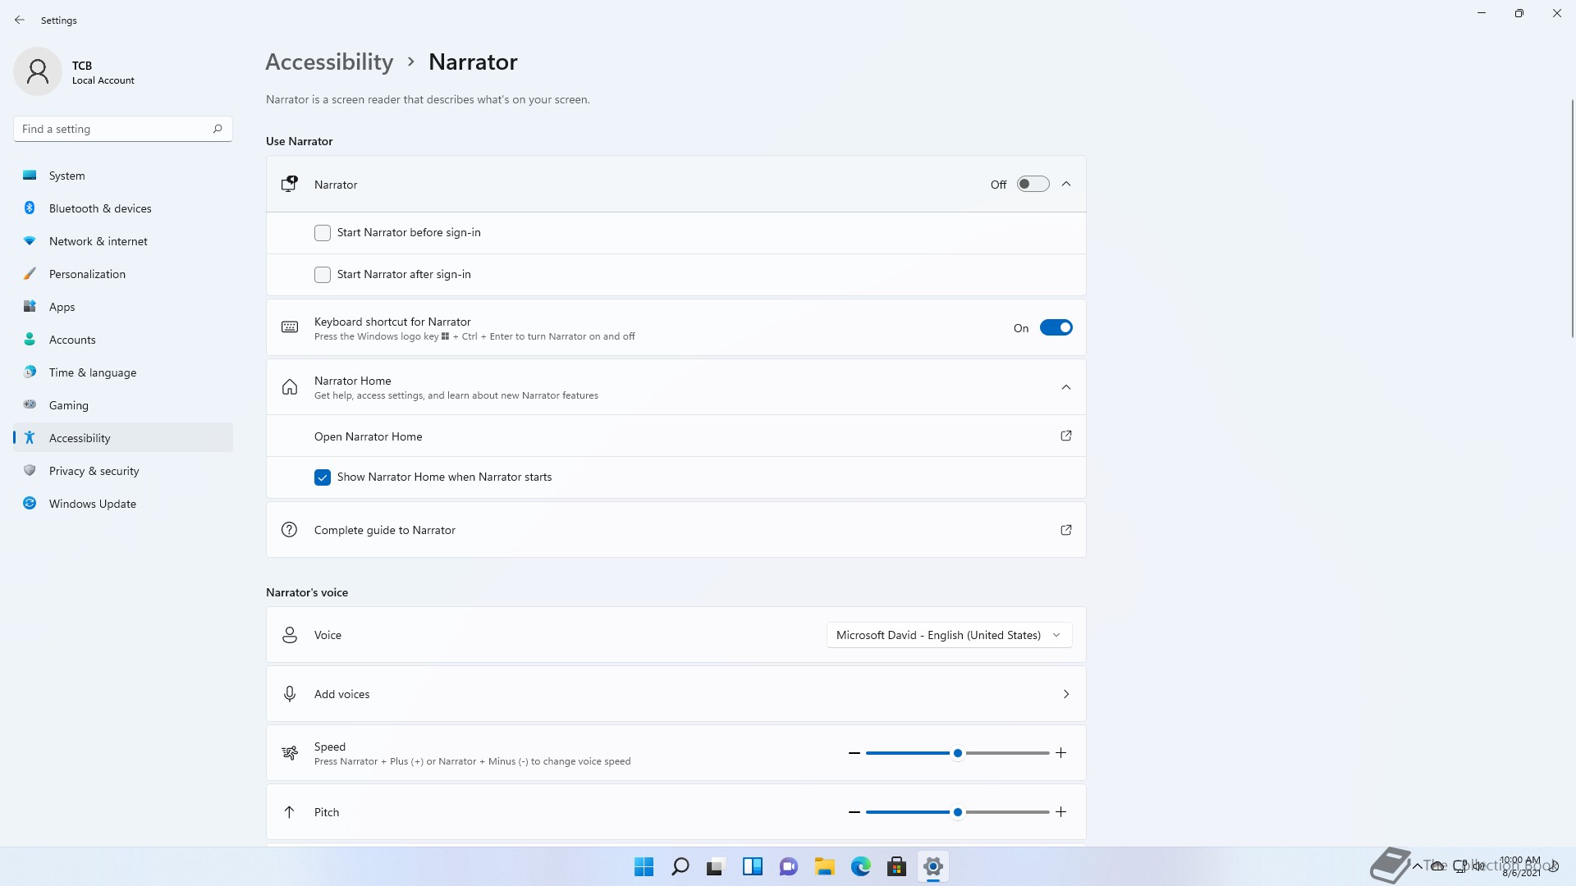Decrease voice speed with the minus icon
The image size is (1576, 886).
[x=854, y=753]
